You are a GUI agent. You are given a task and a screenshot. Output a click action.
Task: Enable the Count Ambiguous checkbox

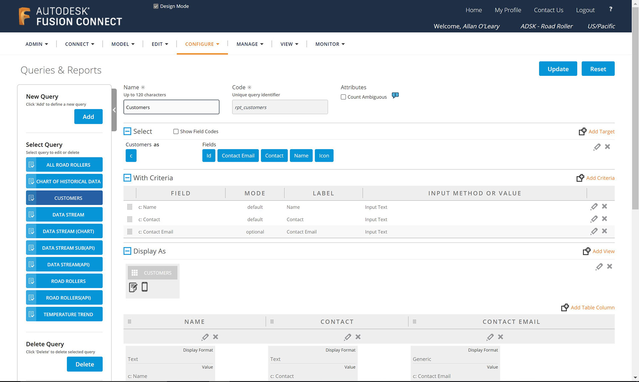tap(343, 97)
